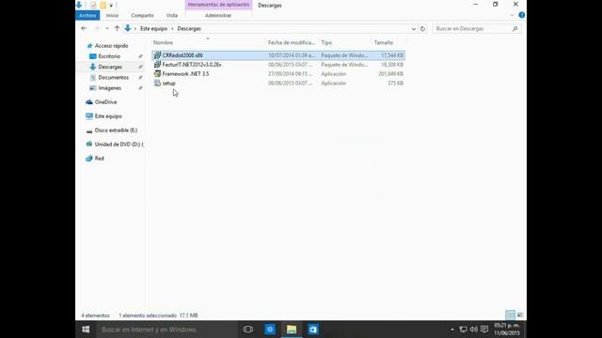Open volume control tray icon
Screen dimensions: 602x338
tap(474, 330)
